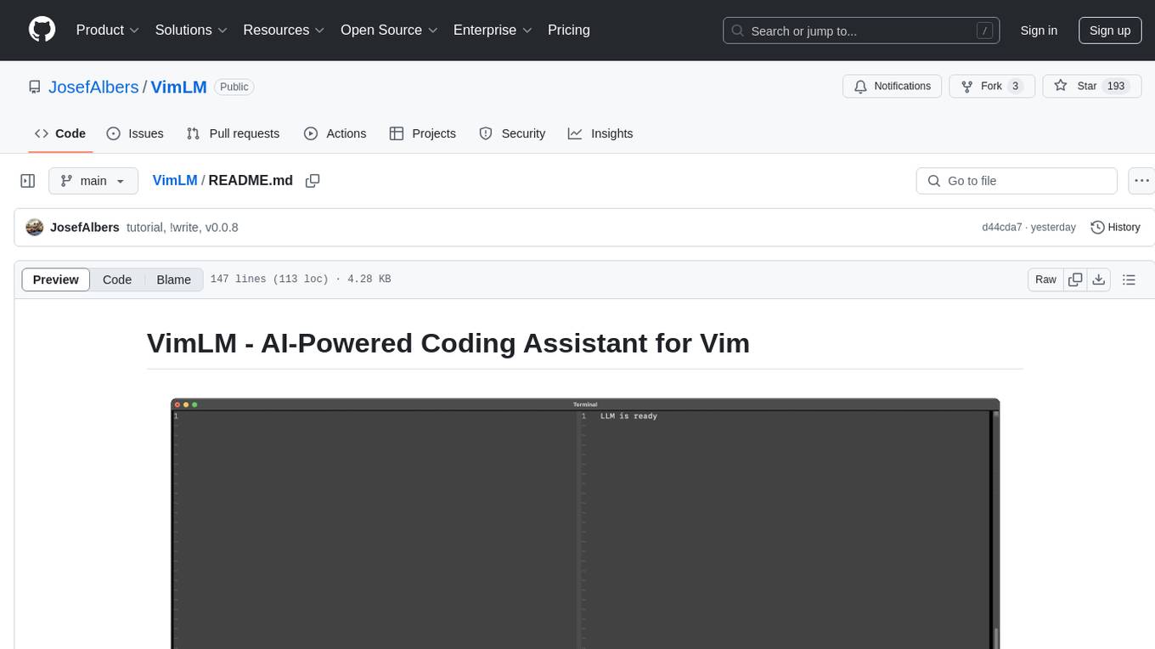Click Sign in
Viewport: 1155px width, 649px height.
[x=1039, y=31]
